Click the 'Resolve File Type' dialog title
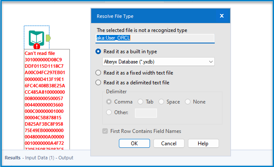 point(115,16)
